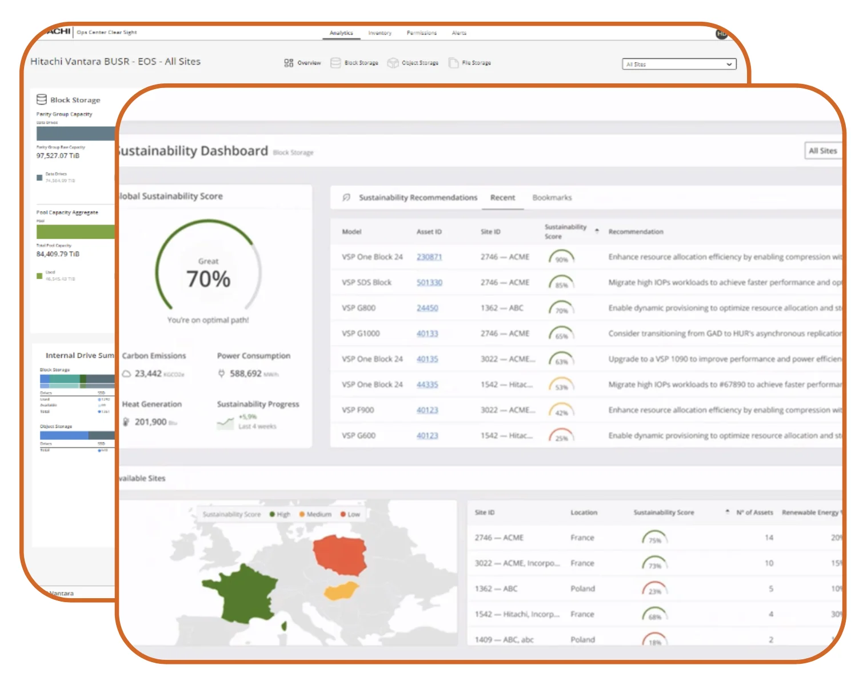Click the Sustainability Progress trend chart icon
The image size is (863, 681).
pyautogui.click(x=225, y=423)
